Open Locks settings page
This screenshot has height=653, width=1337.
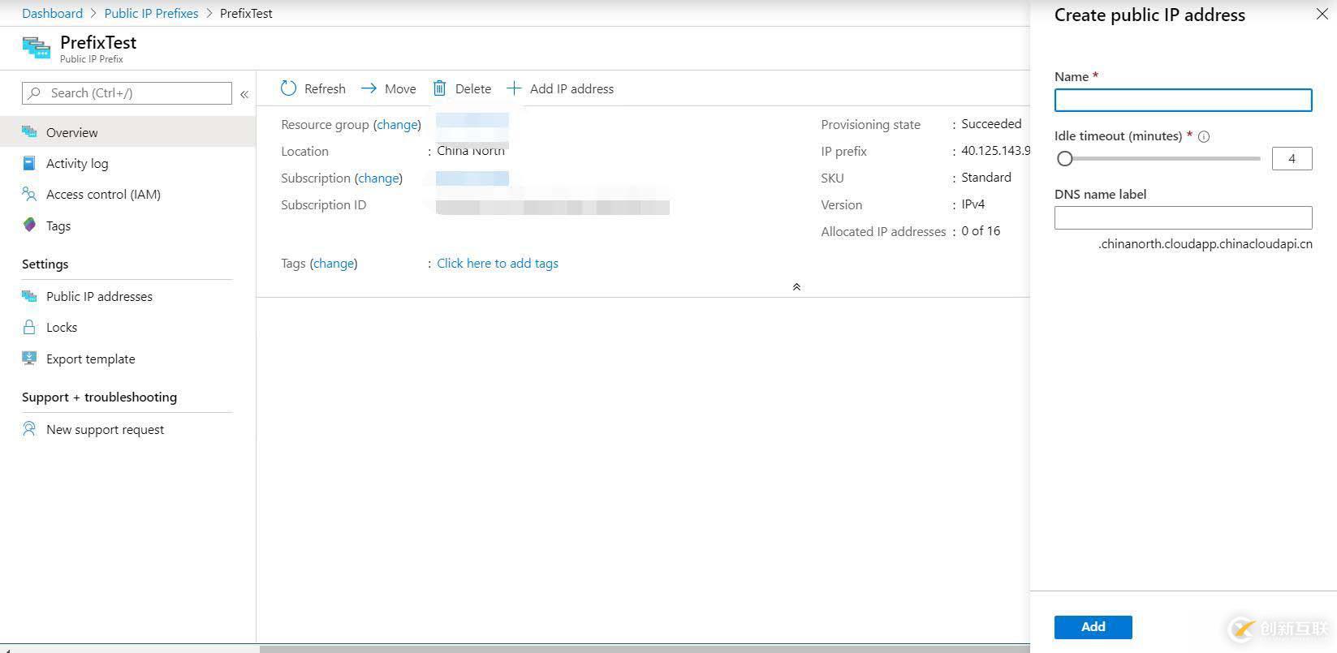[x=61, y=328]
